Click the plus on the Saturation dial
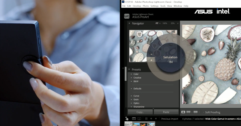The height and width of the screenshot is (126, 241). click(x=151, y=60)
